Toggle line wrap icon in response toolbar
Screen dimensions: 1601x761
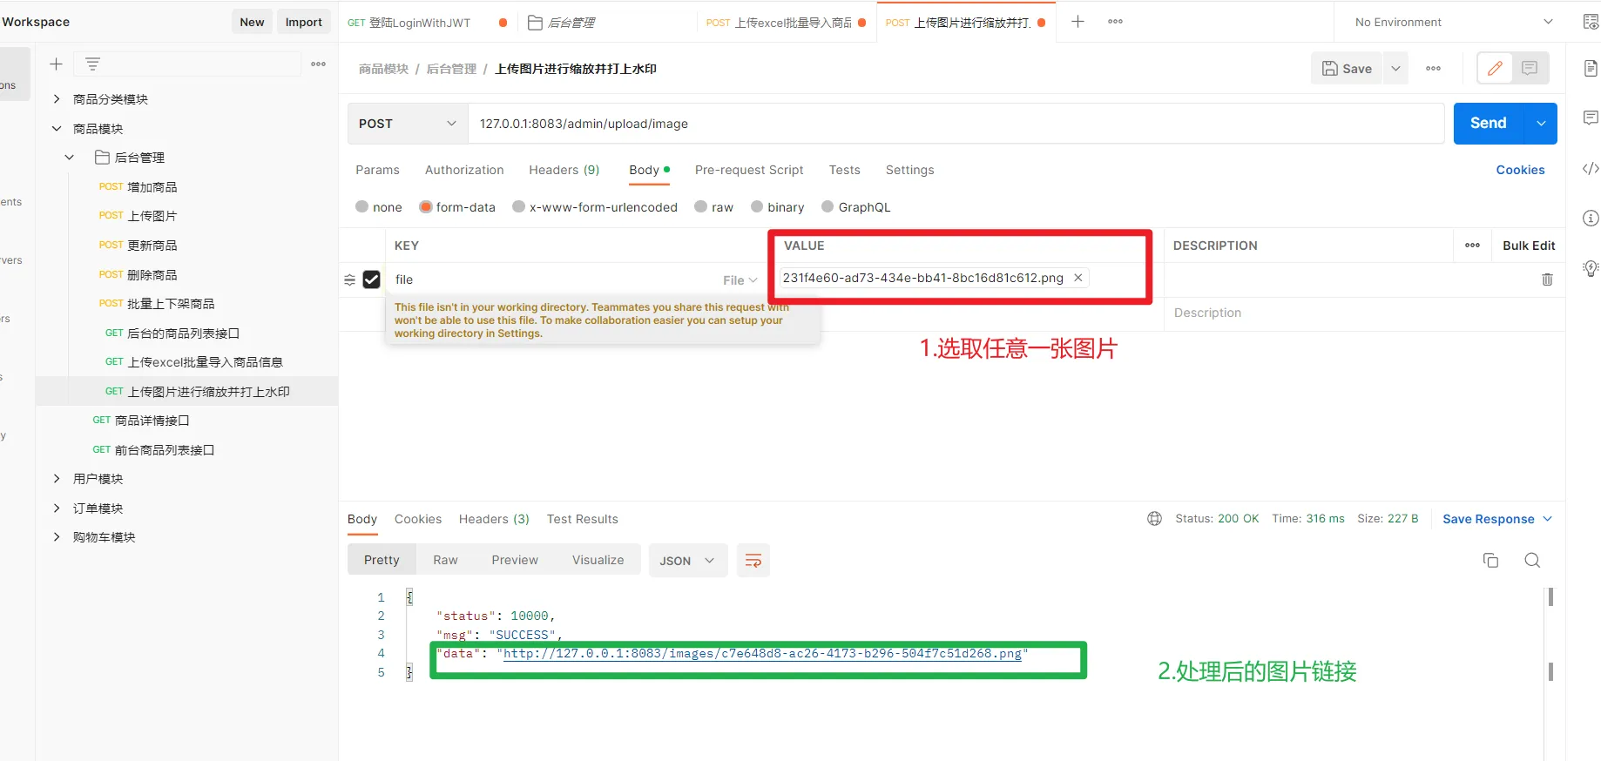tap(753, 561)
